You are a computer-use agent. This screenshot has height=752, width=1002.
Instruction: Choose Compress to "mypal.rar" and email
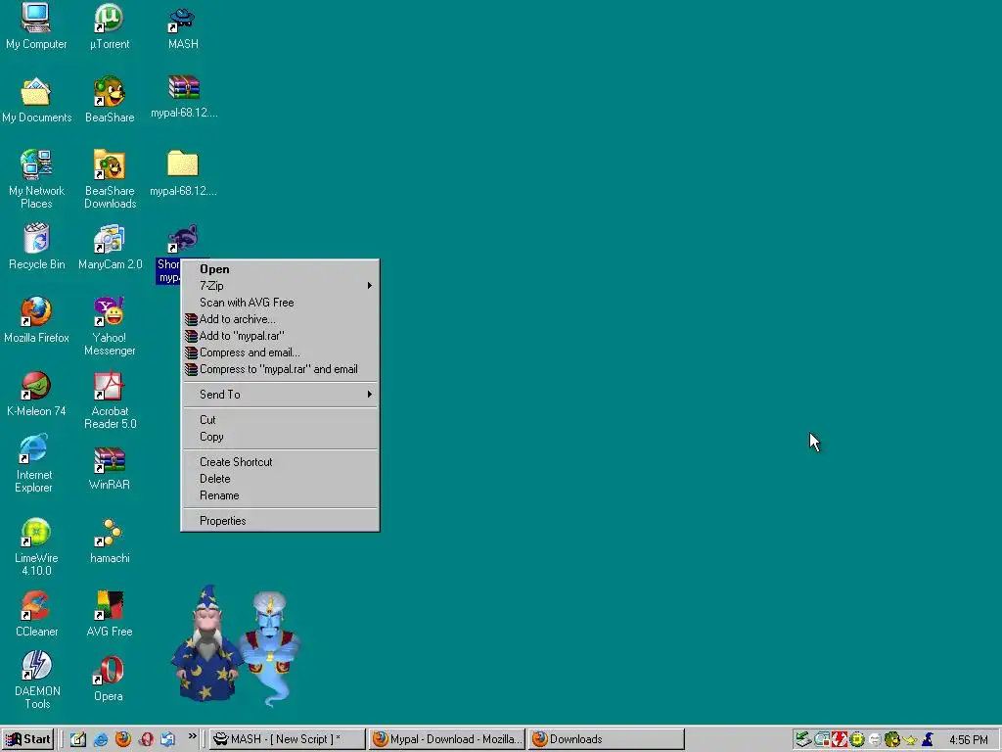(x=281, y=369)
